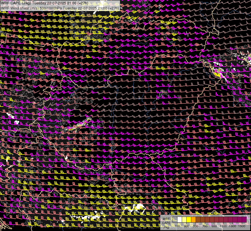
Task: Select the orange CAPE legend swatch
Action: point(193,219)
